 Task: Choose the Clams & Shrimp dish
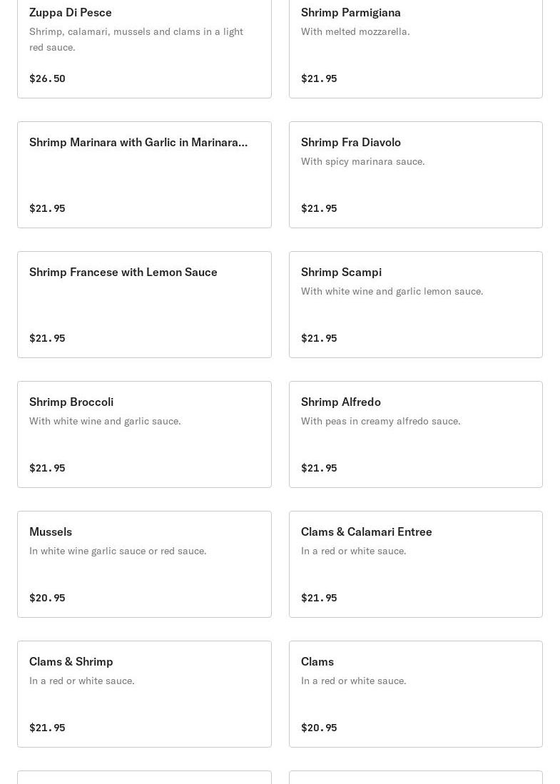(x=144, y=694)
